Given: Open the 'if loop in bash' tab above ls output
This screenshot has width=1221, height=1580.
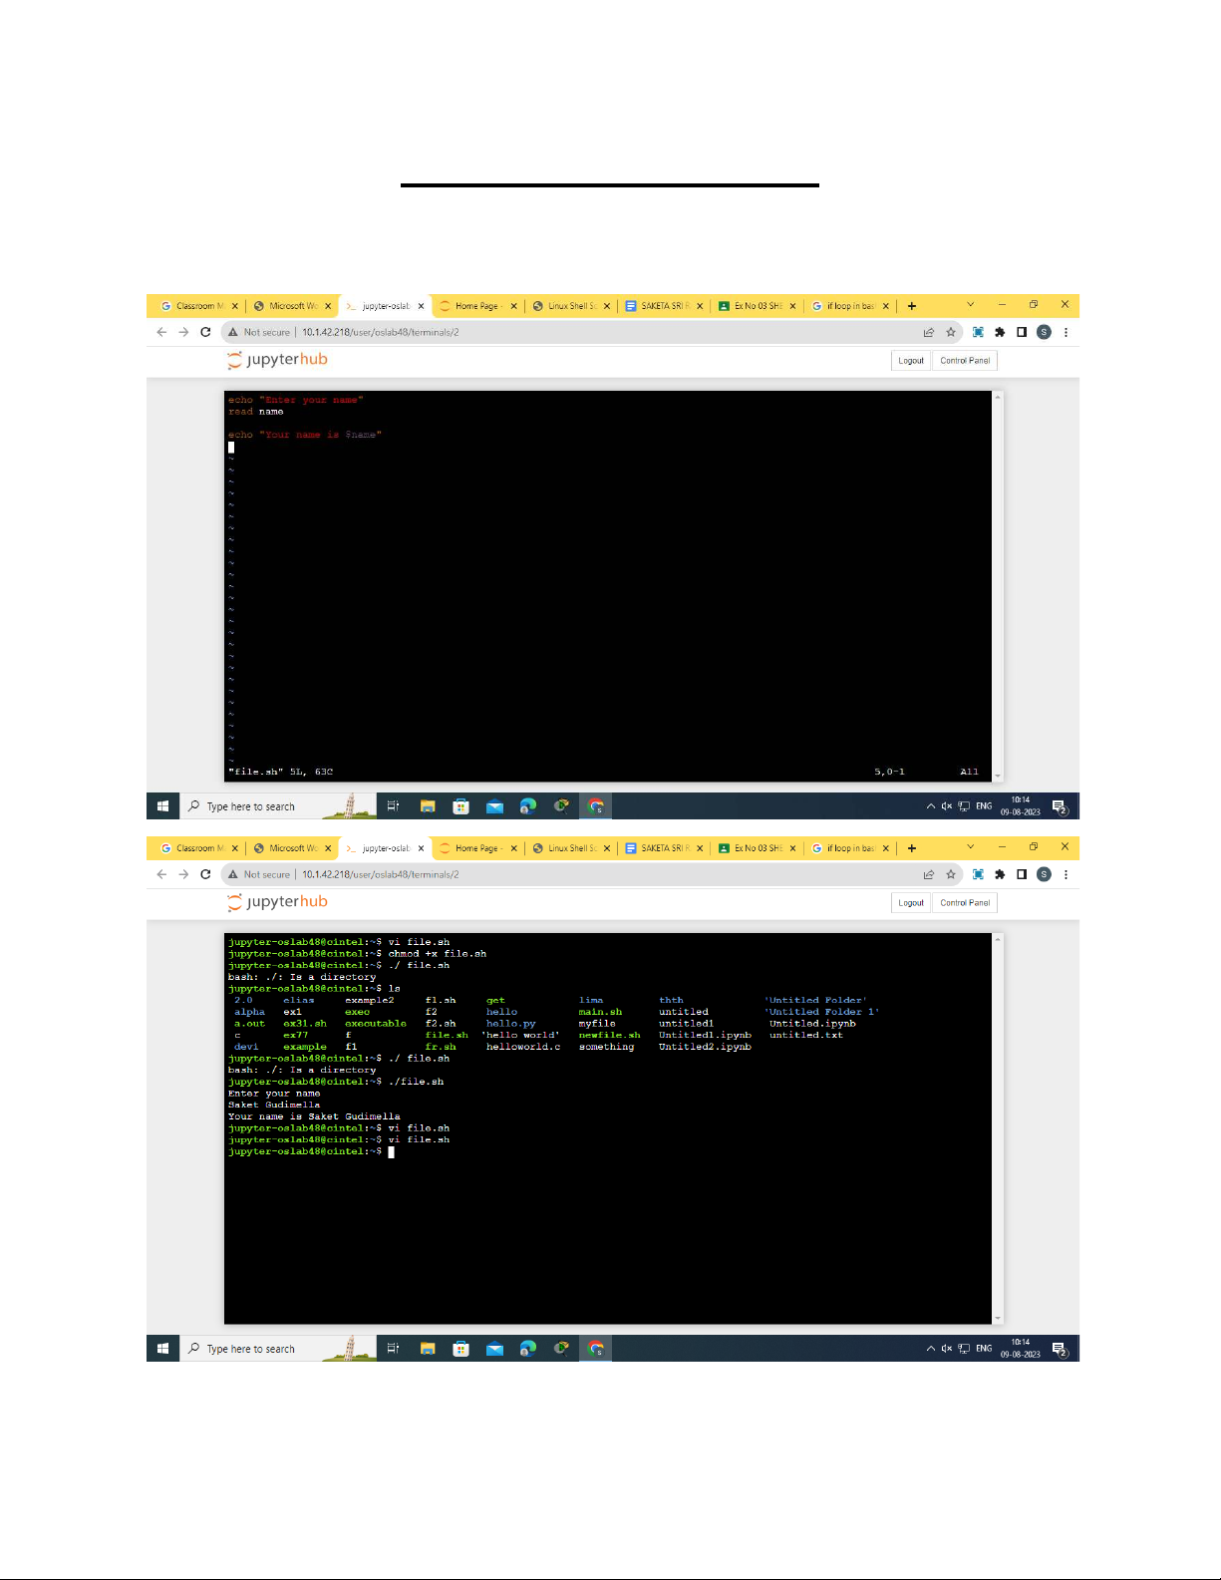Looking at the screenshot, I should click(849, 848).
